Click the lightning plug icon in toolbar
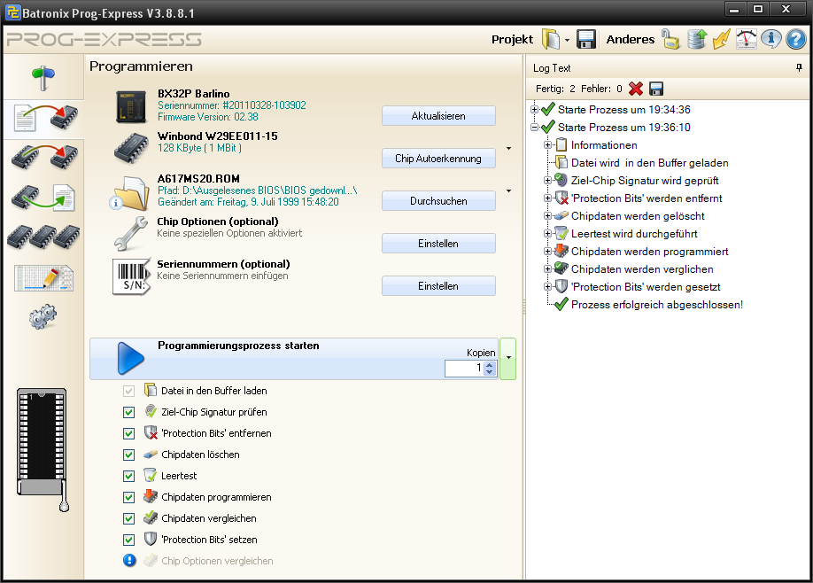 coord(721,39)
